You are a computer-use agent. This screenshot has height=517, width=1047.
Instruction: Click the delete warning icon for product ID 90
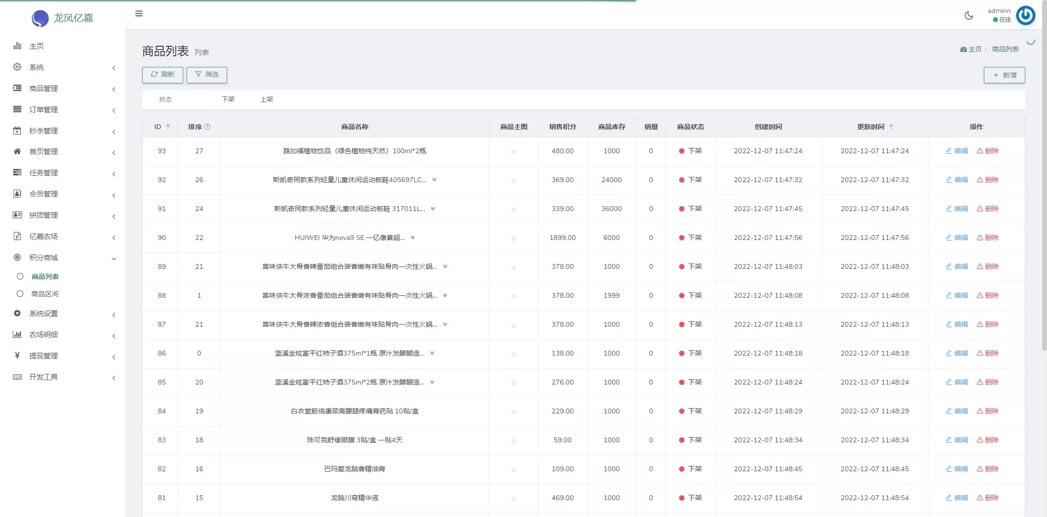(980, 238)
